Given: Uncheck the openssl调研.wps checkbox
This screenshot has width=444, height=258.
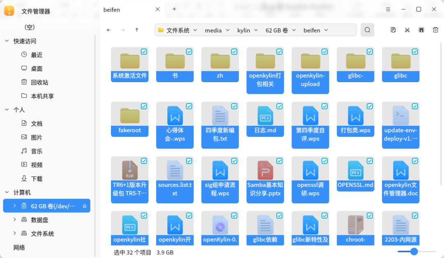Looking at the screenshot, I should point(324,161).
